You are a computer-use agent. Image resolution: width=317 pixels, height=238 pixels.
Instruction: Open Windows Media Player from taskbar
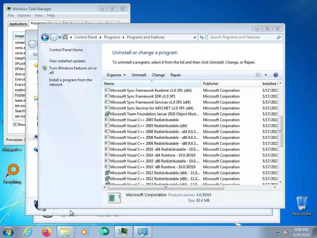(x=85, y=232)
